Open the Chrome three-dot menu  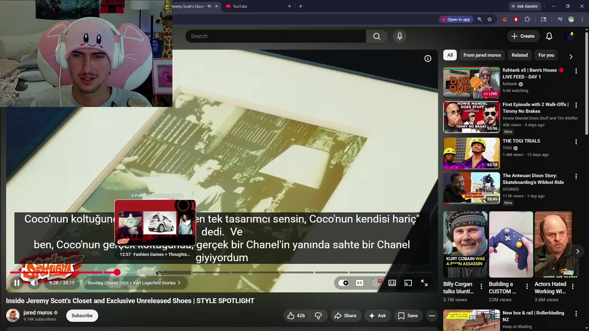(x=582, y=19)
